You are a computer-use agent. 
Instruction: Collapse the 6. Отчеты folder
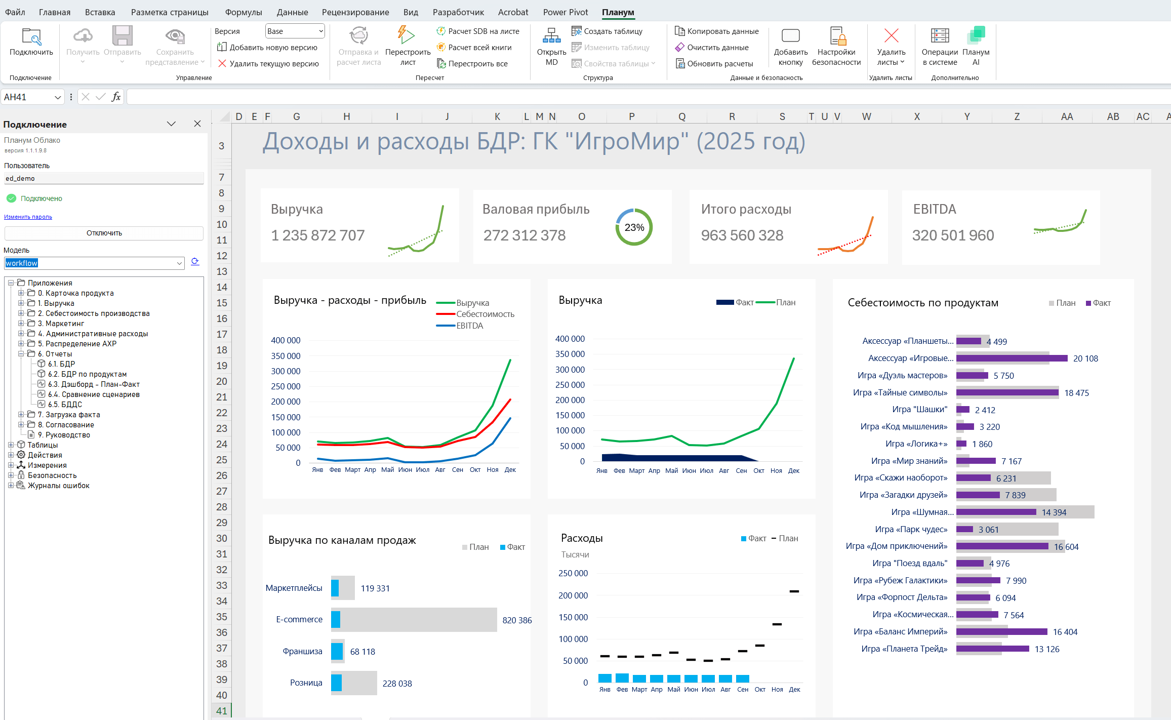click(21, 354)
